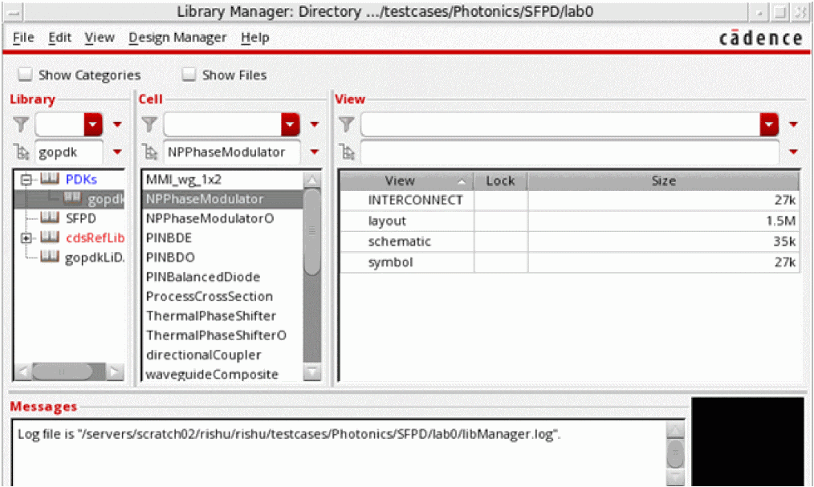Click the Cell filter funnel icon
This screenshot has width=814, height=487.
149,124
